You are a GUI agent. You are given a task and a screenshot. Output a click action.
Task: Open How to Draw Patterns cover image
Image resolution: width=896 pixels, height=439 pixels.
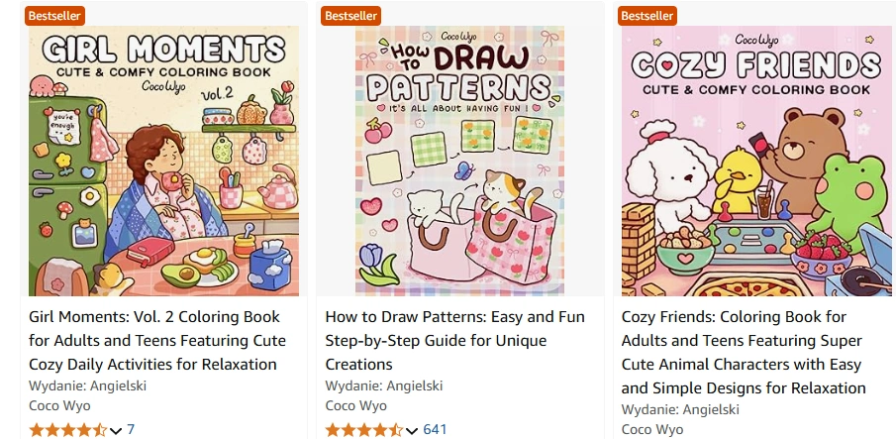(459, 161)
